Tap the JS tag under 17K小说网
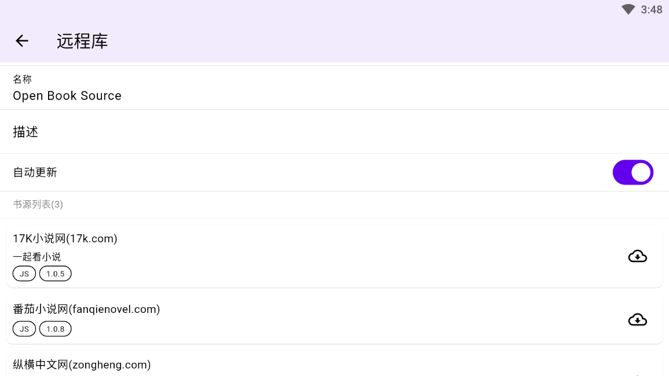Screen dimensions: 669x376 coord(24,274)
